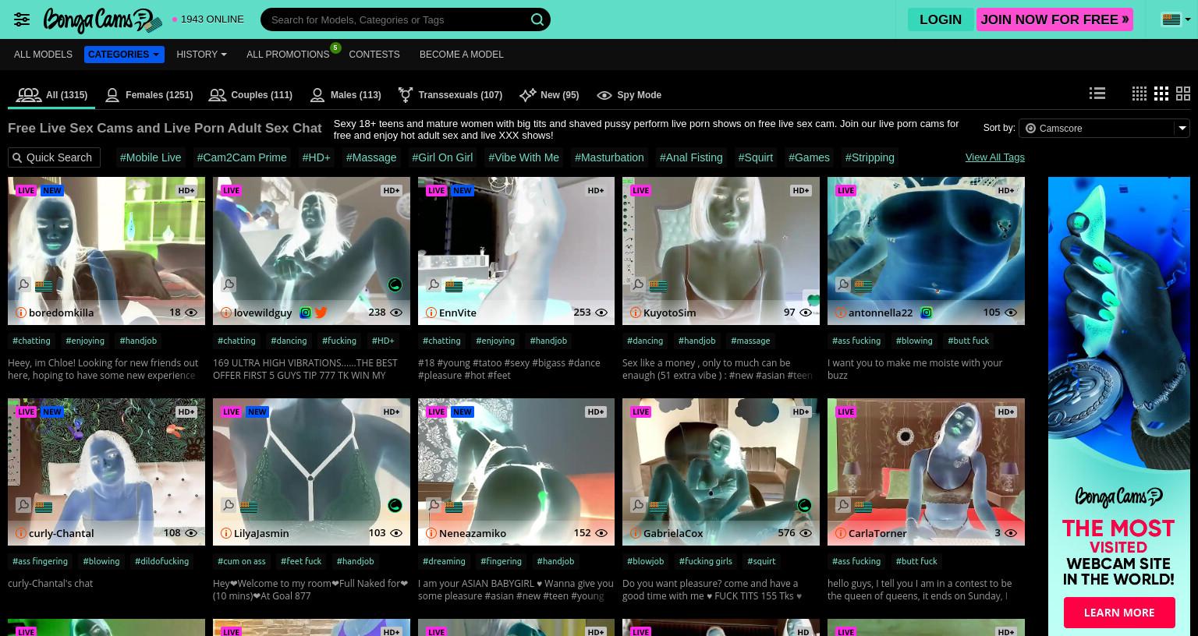Click the #dancing tag under KuyotoSim
This screenshot has height=636, width=1198.
point(645,341)
